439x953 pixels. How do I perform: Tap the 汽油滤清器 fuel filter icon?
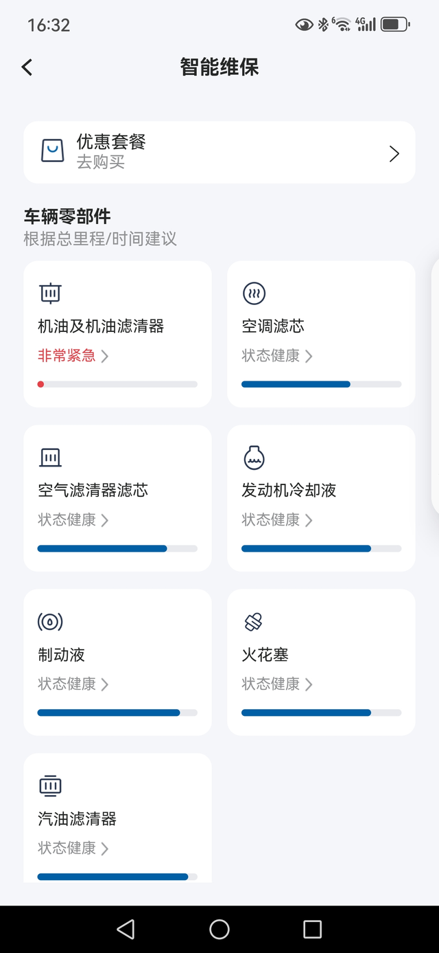click(x=50, y=786)
